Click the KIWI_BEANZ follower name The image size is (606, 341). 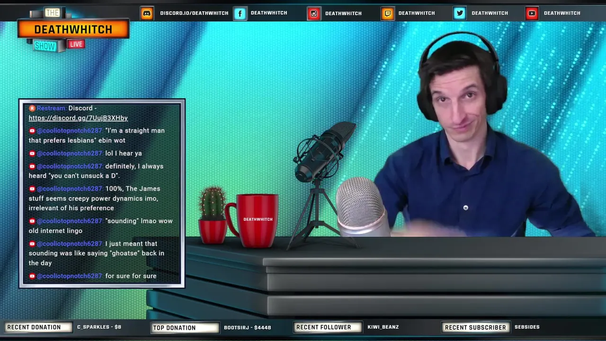(x=383, y=327)
